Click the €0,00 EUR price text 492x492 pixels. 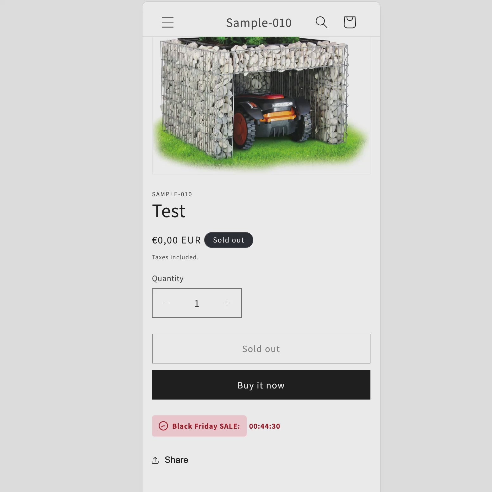click(176, 240)
